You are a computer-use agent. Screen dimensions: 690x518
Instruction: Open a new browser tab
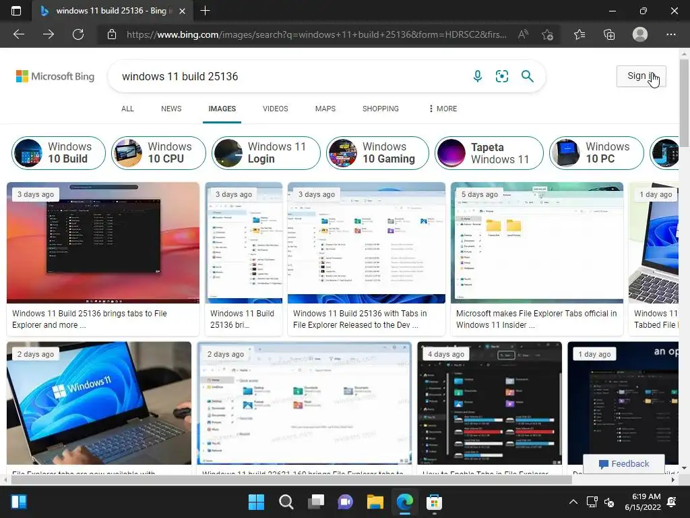[205, 11]
